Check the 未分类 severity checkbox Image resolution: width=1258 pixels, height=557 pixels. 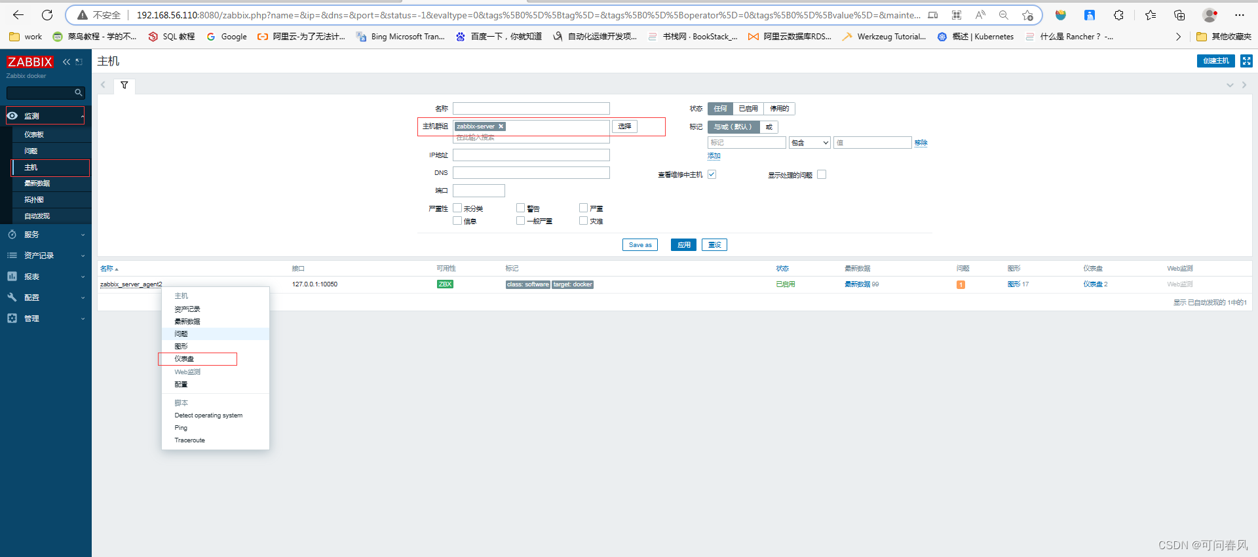click(x=457, y=208)
